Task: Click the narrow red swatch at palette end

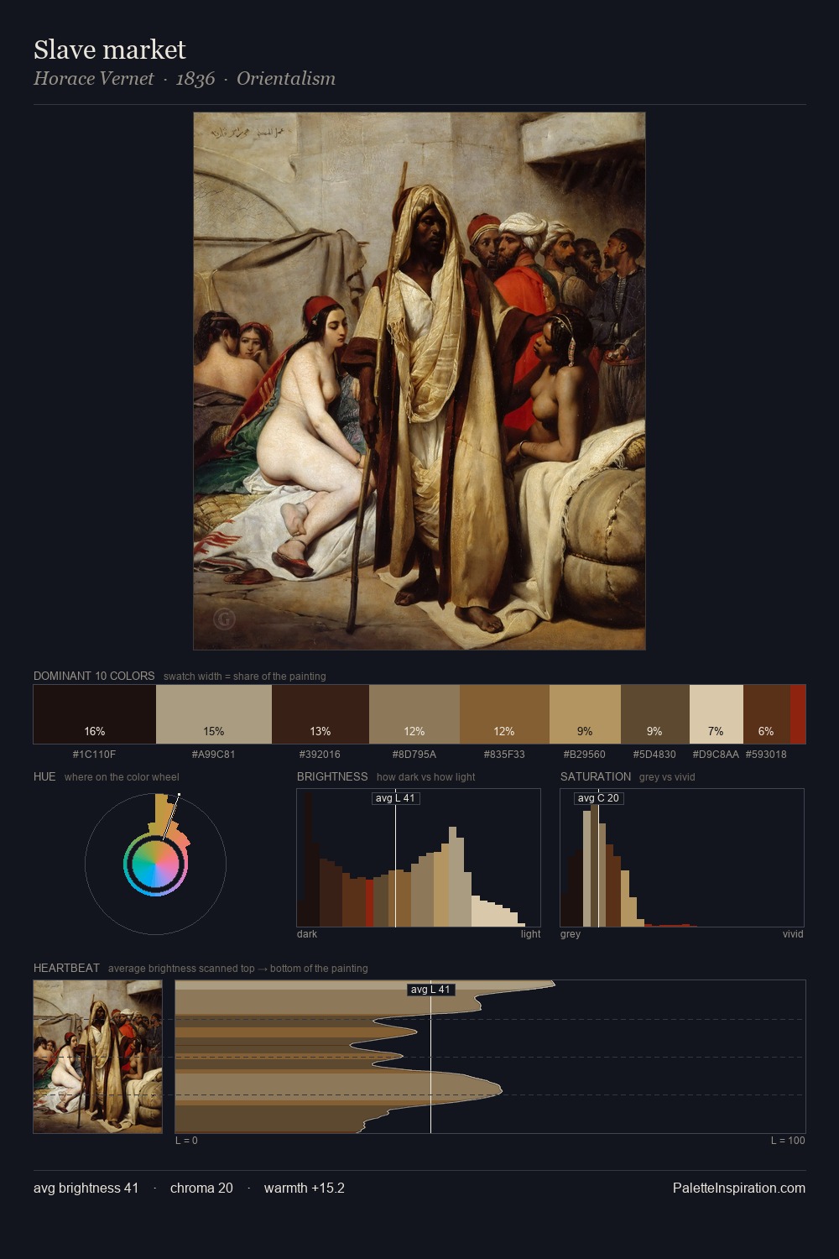Action: (798, 714)
